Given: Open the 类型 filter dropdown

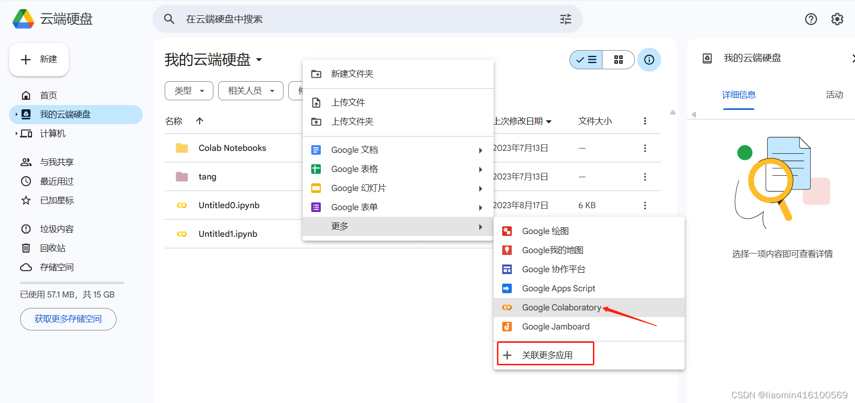Looking at the screenshot, I should 189,91.
